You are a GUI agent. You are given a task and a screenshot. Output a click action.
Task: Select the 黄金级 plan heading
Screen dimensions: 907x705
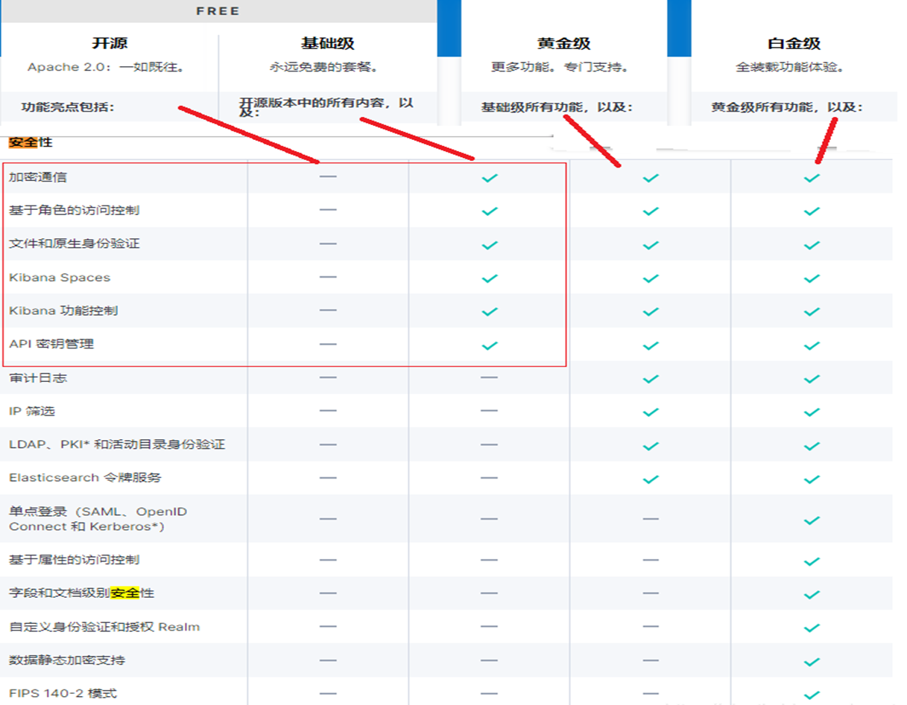click(x=563, y=44)
